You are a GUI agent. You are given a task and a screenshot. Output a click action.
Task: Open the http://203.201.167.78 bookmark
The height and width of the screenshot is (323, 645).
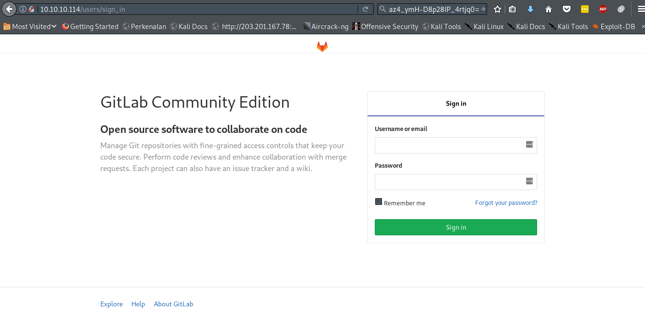tap(254, 27)
